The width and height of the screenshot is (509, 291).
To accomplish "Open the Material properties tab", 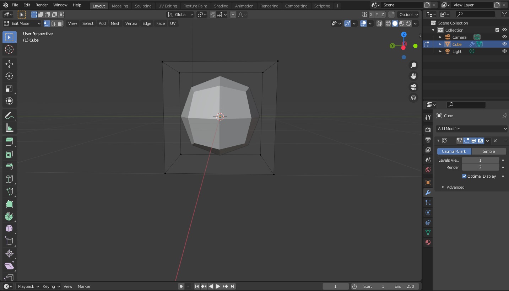I will [x=428, y=242].
